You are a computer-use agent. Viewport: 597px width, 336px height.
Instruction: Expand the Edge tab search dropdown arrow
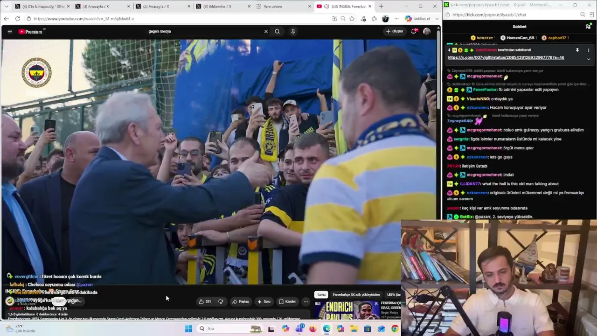(6, 7)
